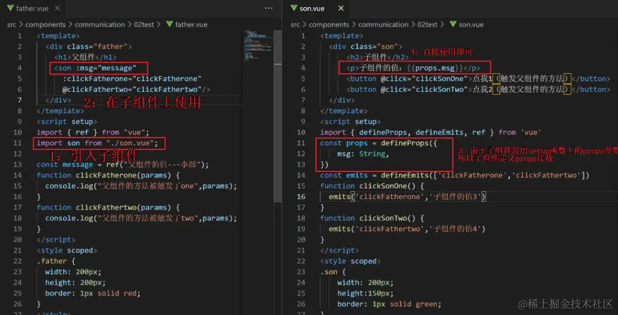This screenshot has height=315, width=618.
Task: Click the '.father {' CSS selector line
Action: pyautogui.click(x=55, y=261)
